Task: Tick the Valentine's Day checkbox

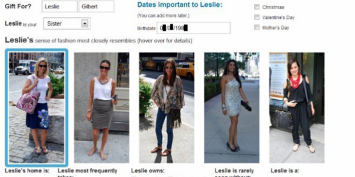Action: (x=257, y=17)
